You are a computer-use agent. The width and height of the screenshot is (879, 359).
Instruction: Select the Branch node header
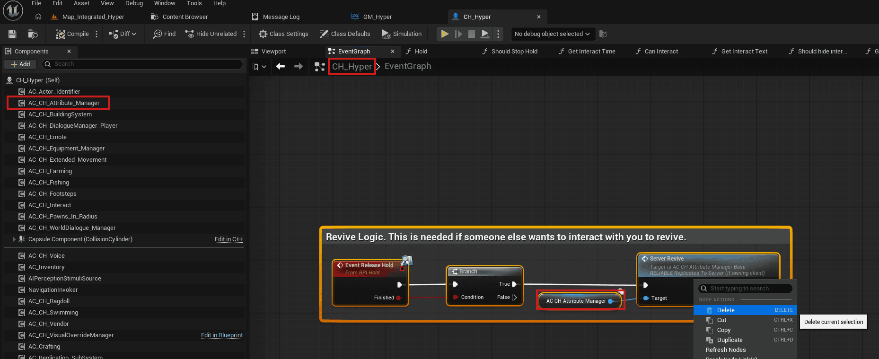pyautogui.click(x=484, y=271)
